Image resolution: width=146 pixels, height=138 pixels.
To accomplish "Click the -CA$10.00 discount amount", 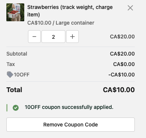I will click(x=121, y=75).
